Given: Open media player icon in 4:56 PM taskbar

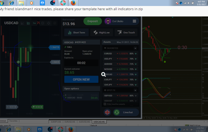Looking at the screenshot, I should point(29,129).
